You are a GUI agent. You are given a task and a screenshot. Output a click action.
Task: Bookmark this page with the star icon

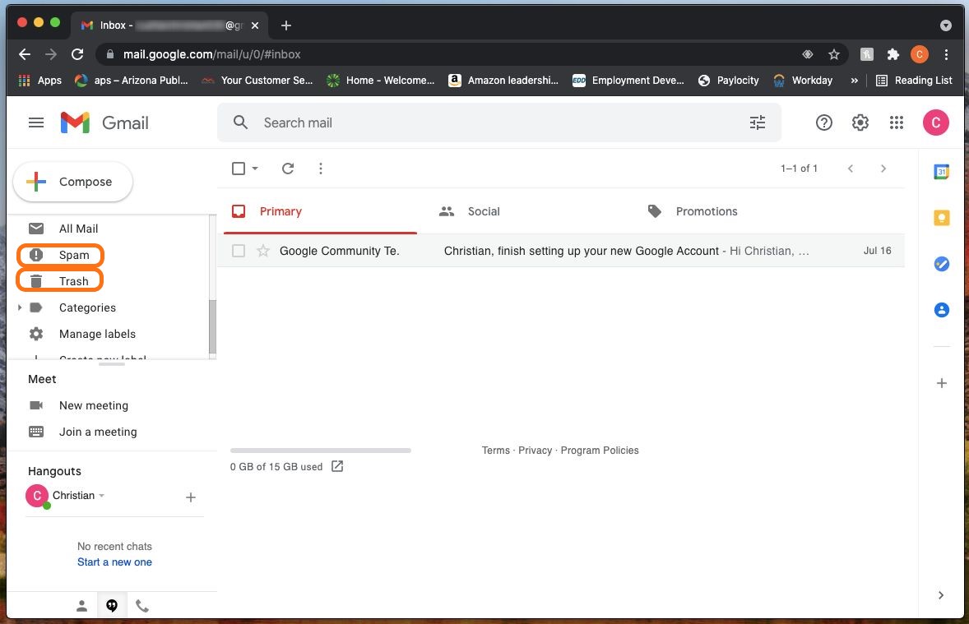click(x=833, y=54)
